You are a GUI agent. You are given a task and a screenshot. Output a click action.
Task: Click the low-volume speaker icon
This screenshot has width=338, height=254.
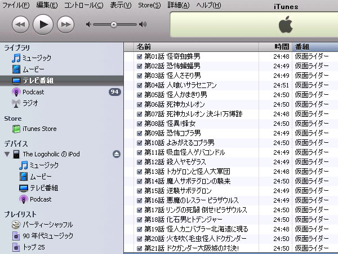point(88,24)
